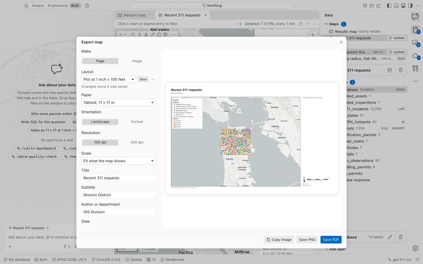Click the Save PNG button
423x264 pixels.
pyautogui.click(x=307, y=240)
